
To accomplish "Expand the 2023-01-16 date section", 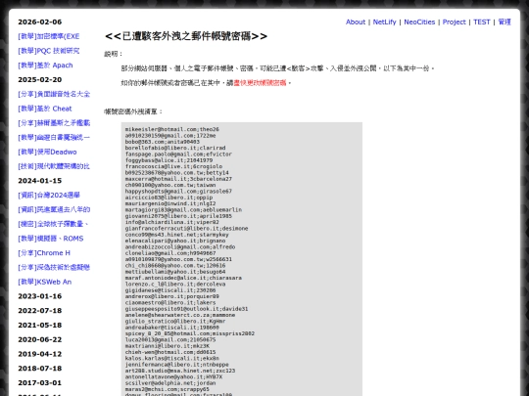I will pos(40,296).
